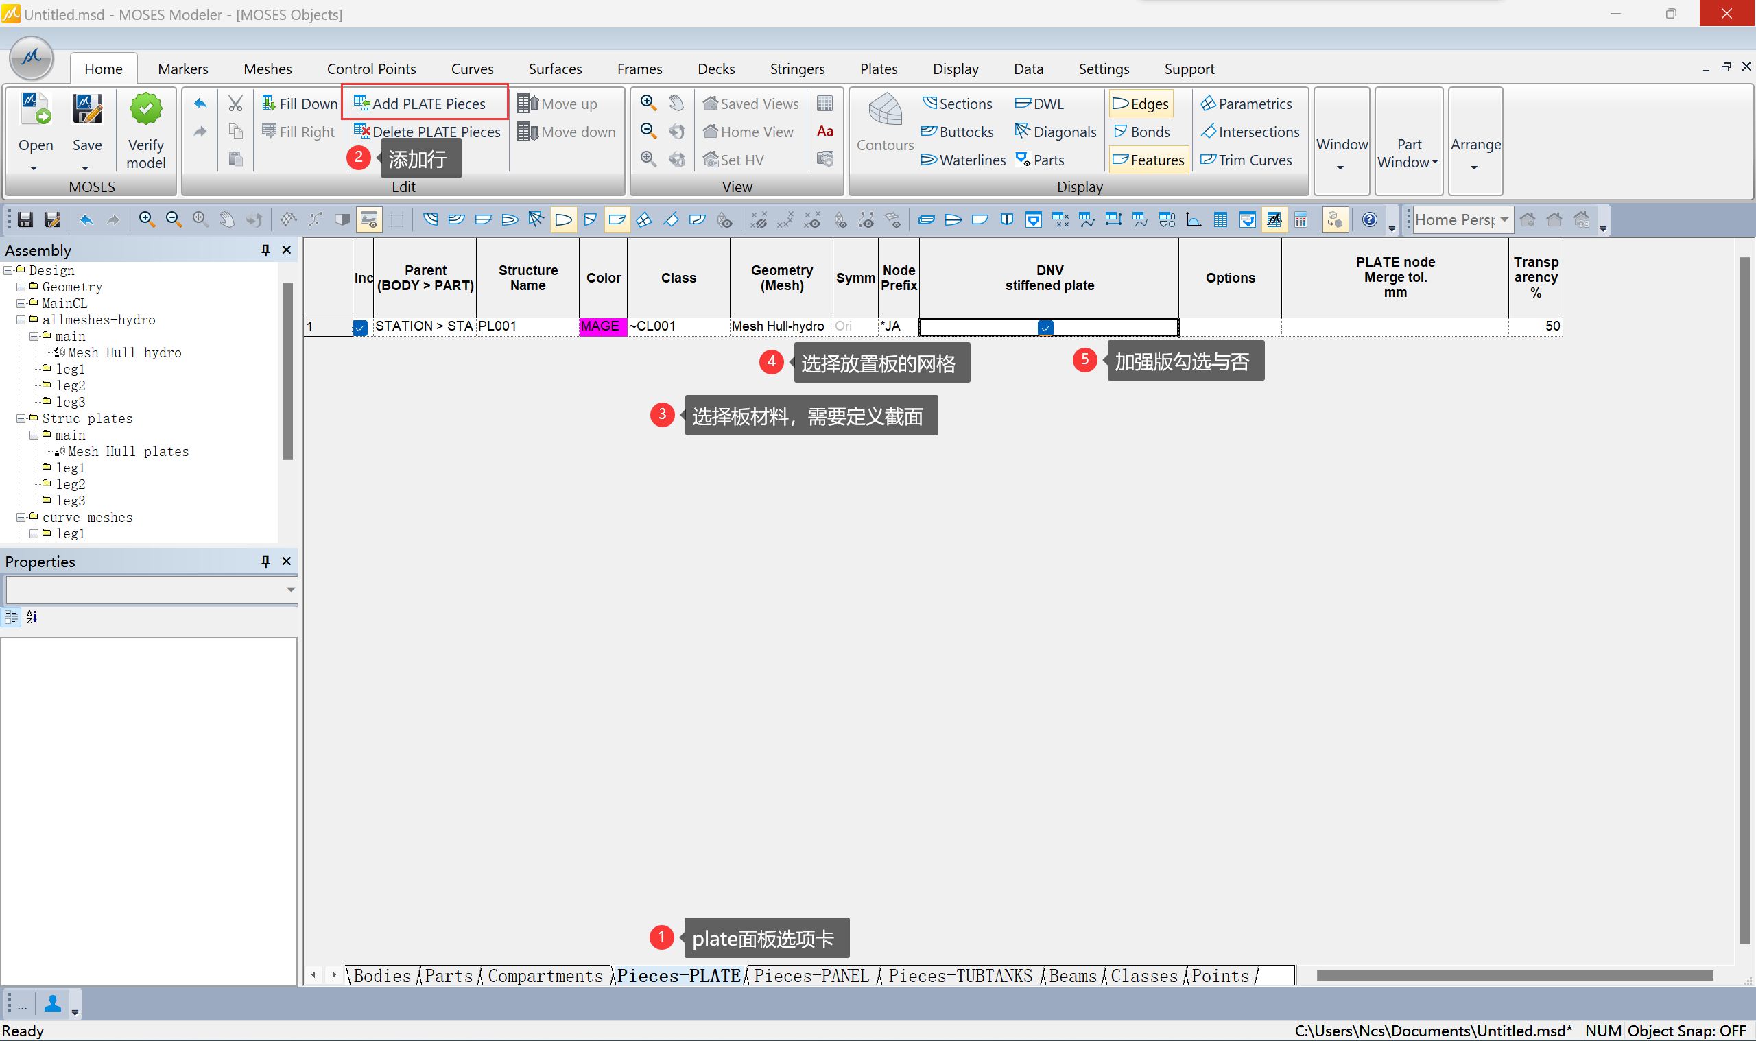Expand the Geometry tree node
Viewport: 1756px width, 1041px height.
[x=21, y=287]
